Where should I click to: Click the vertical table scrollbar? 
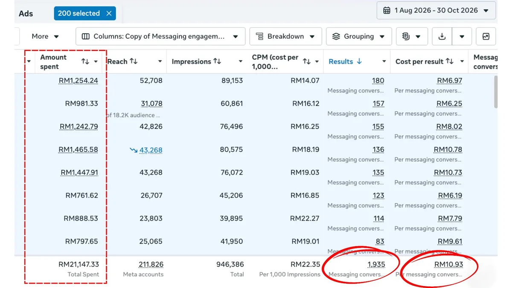(x=495, y=92)
